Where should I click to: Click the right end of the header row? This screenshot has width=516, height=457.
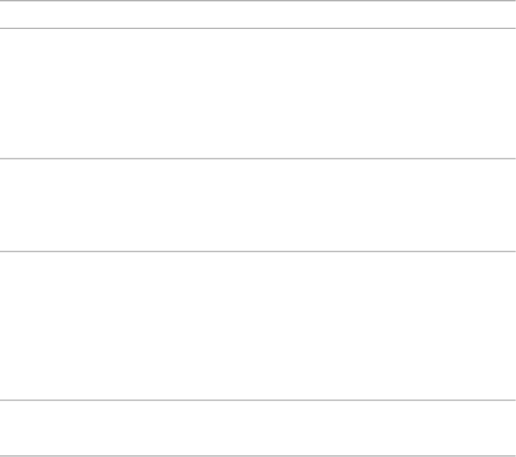[503, 15]
